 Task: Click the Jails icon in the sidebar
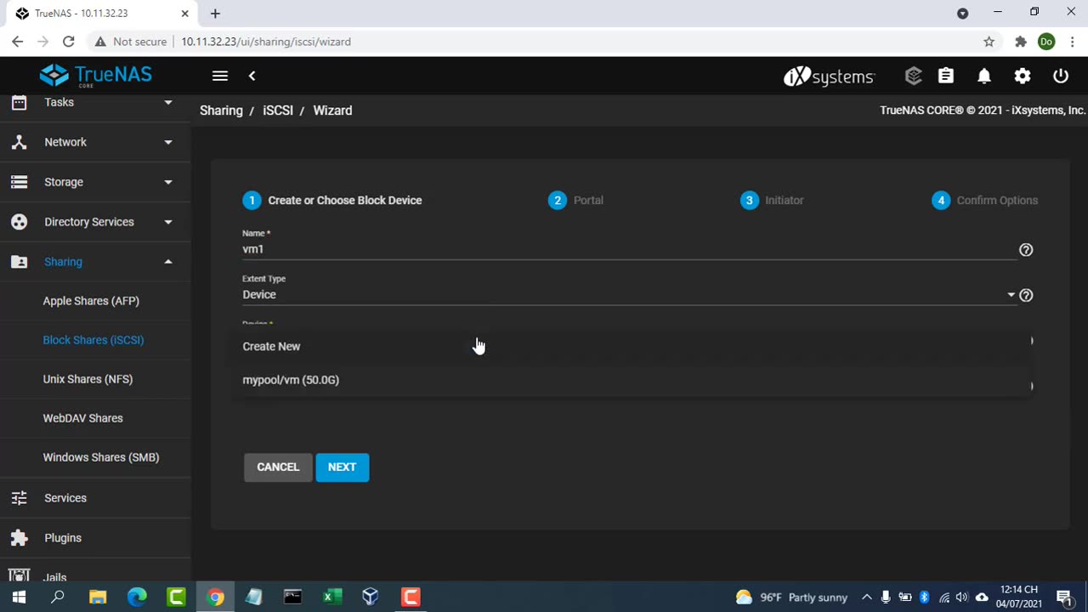coord(19,576)
